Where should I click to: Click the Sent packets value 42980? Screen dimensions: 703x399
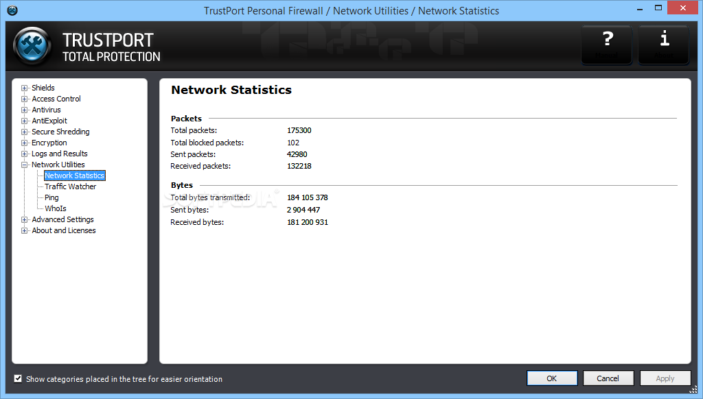(297, 154)
